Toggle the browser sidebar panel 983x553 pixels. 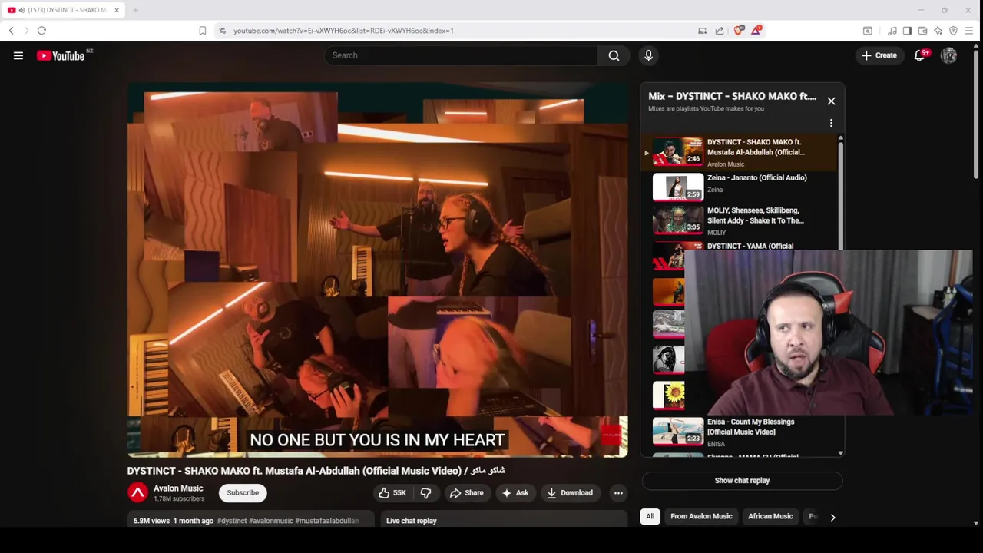[x=907, y=31]
